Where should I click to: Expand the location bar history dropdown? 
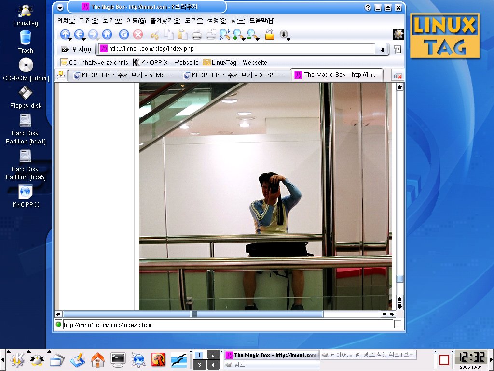point(383,49)
